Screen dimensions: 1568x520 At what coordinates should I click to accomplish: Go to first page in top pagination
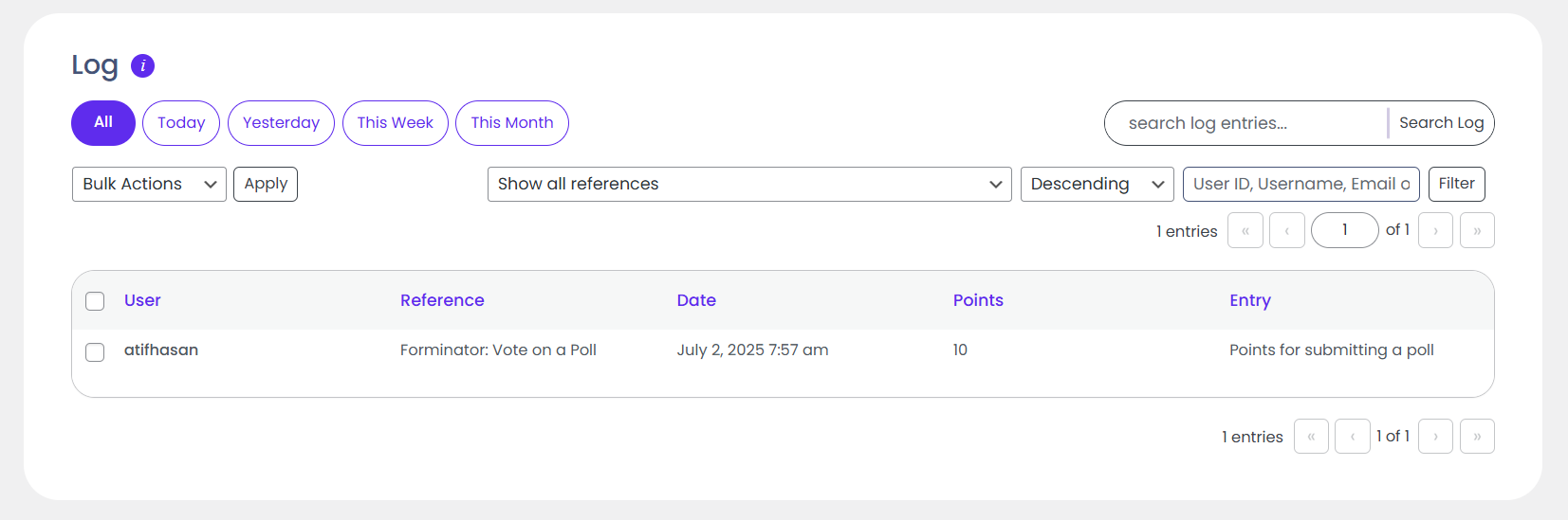pos(1245,230)
